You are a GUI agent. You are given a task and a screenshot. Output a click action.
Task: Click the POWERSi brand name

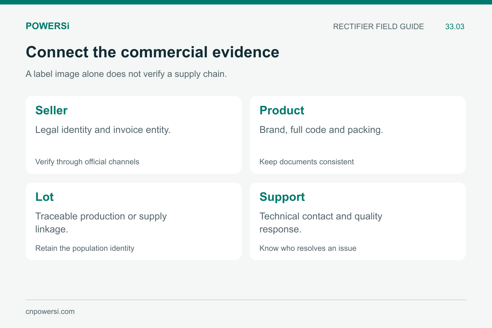coord(47,26)
